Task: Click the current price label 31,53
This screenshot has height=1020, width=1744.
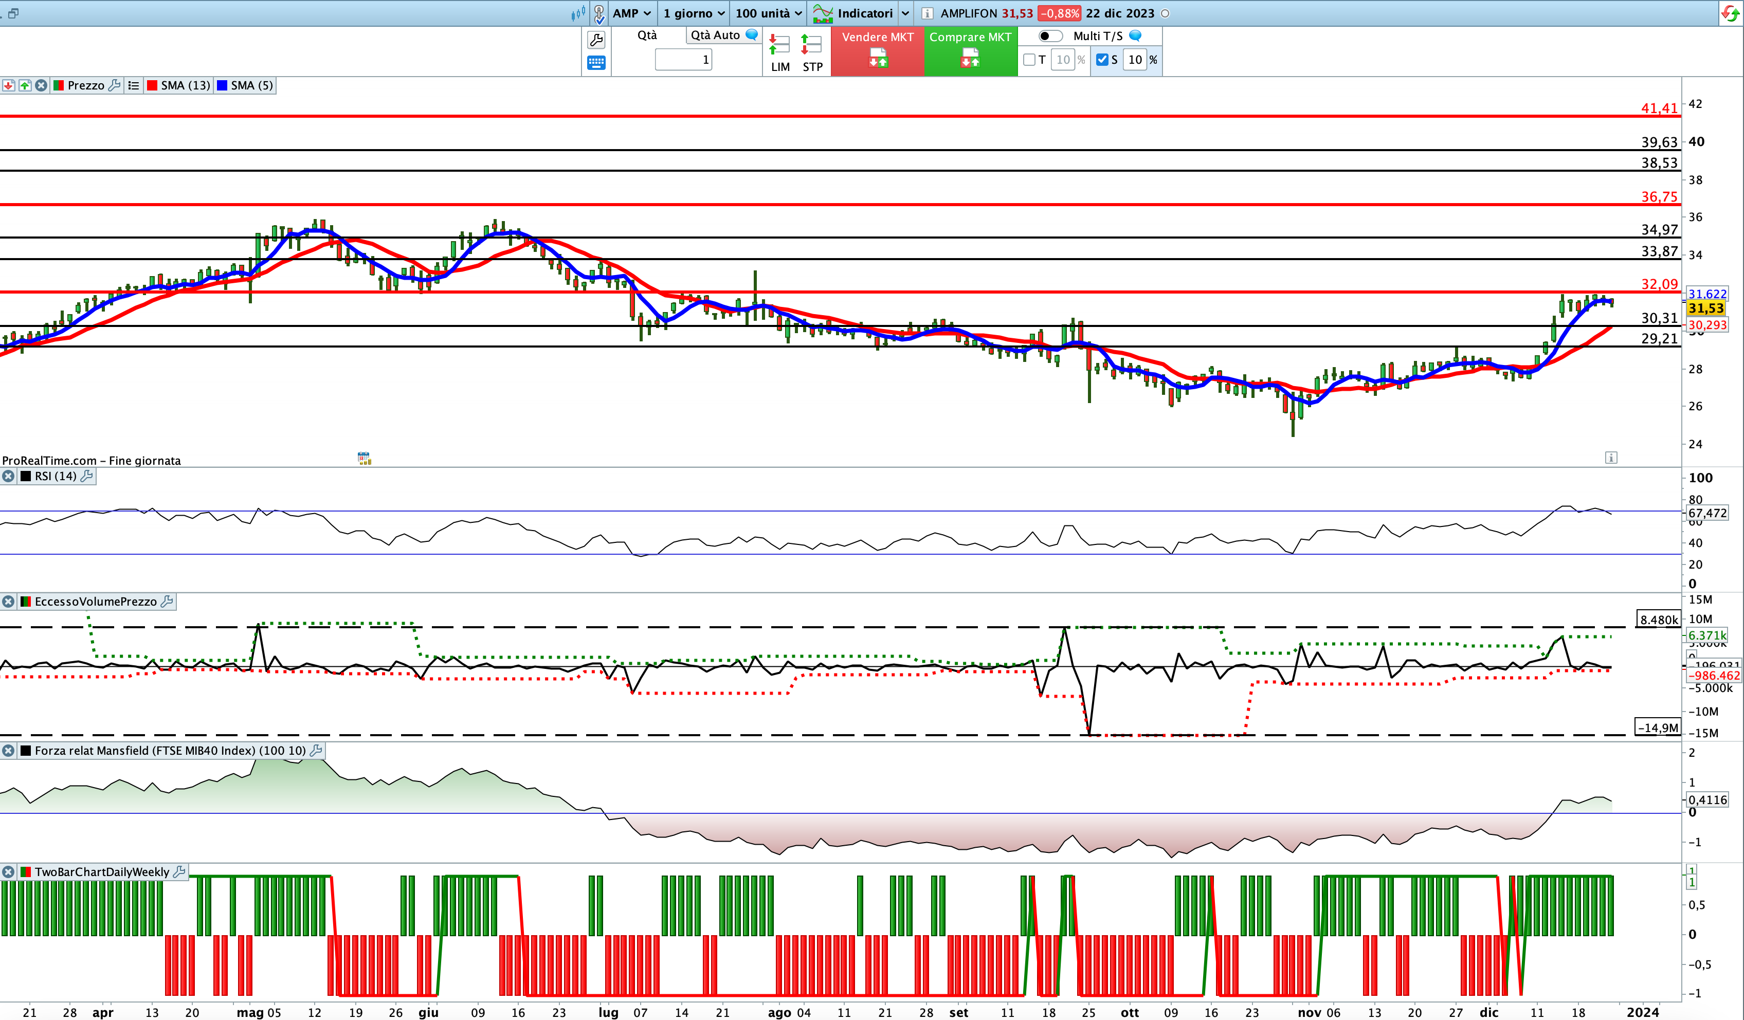Action: point(1706,308)
